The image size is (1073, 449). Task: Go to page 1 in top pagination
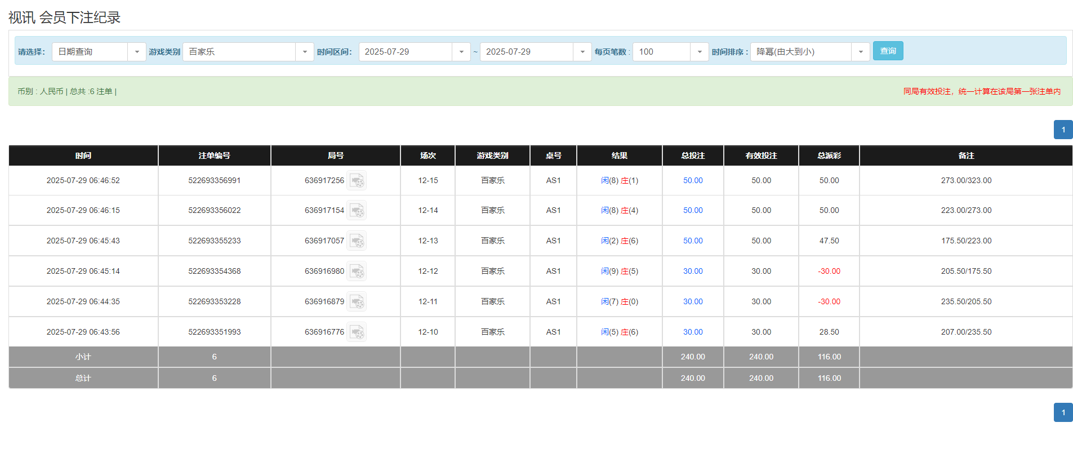point(1063,130)
